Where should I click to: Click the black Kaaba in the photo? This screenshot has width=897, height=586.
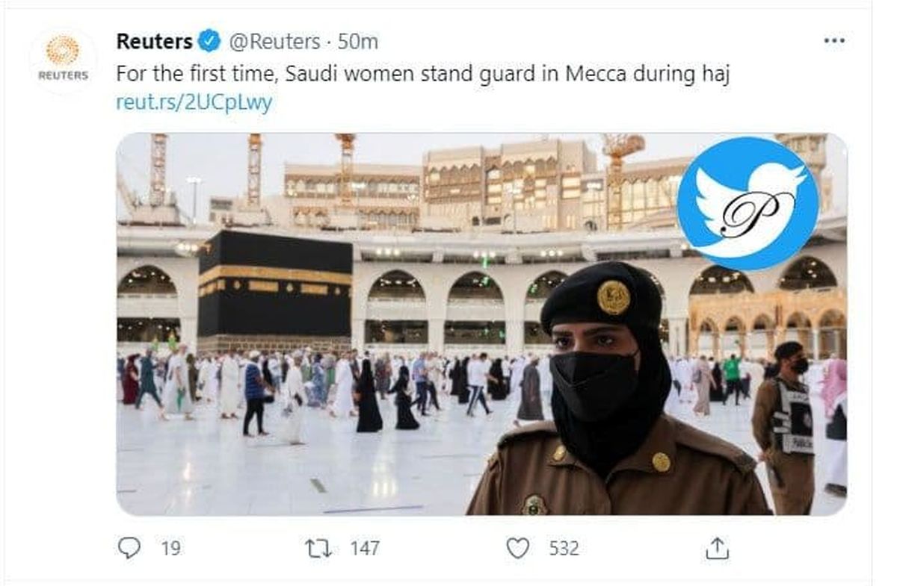274,291
